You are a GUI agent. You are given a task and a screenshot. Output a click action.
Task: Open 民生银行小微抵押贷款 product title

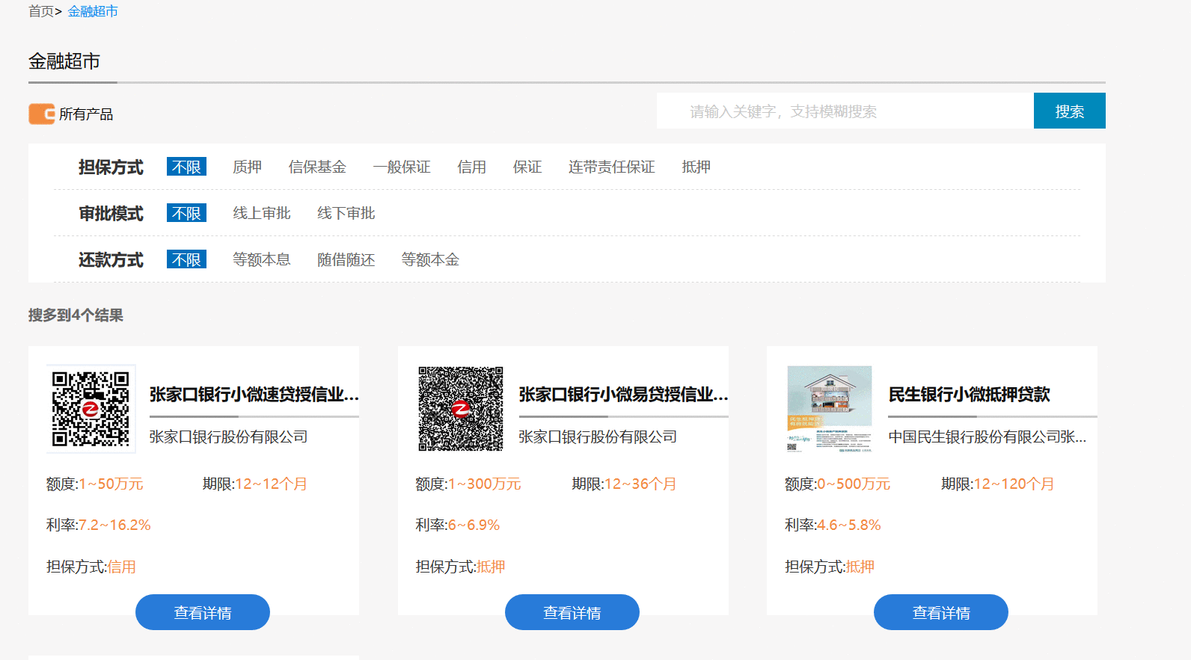(970, 394)
